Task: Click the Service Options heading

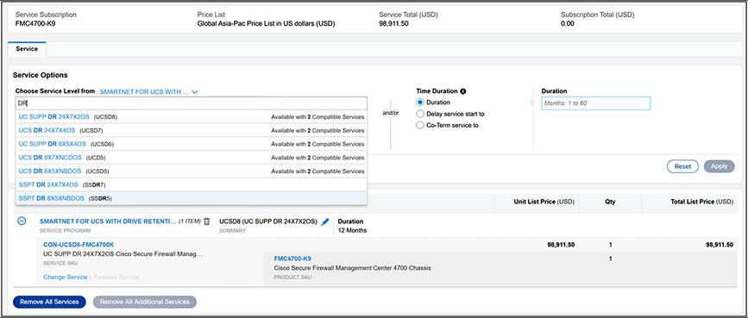Action: coord(40,75)
